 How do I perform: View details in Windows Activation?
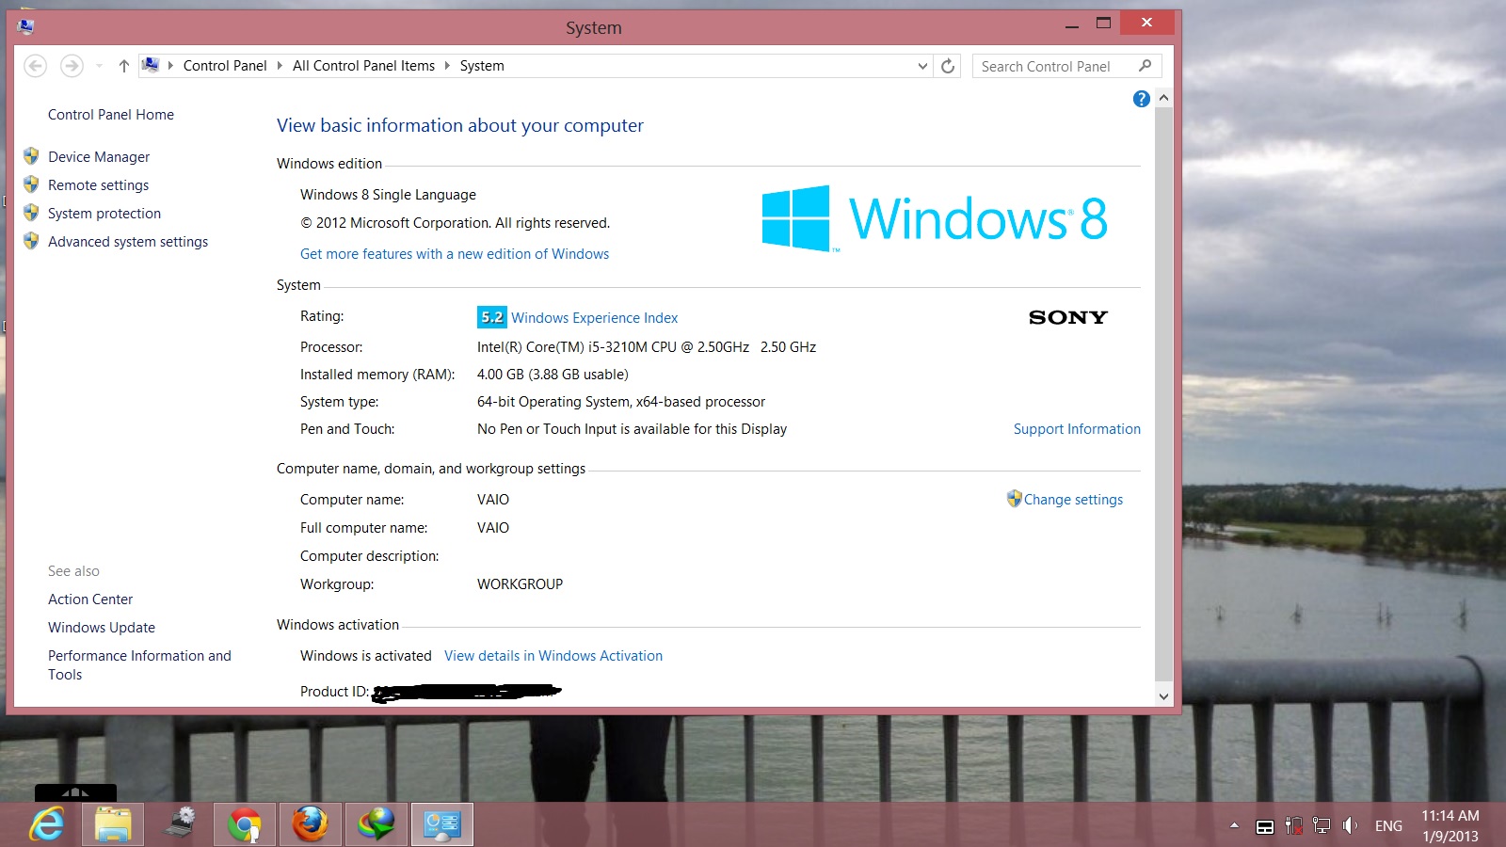pyautogui.click(x=553, y=656)
